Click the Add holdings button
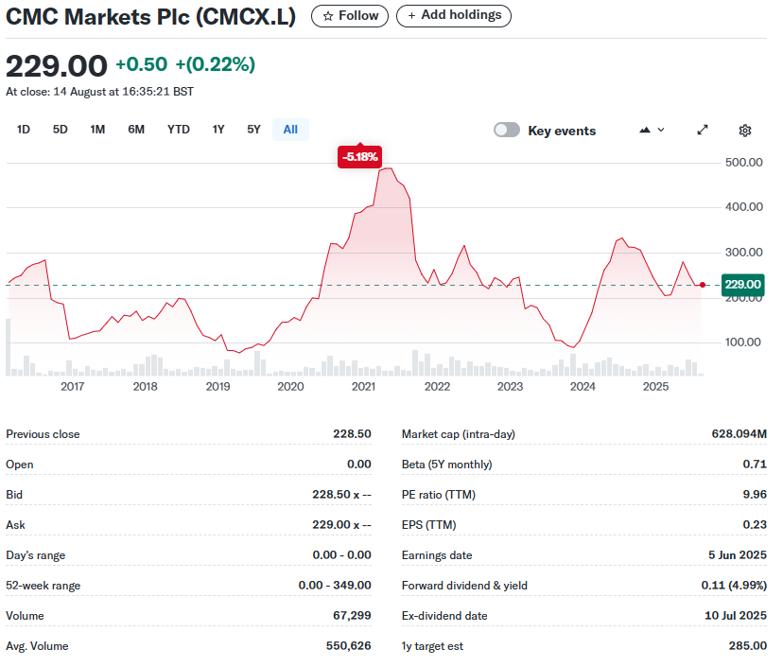Screen dimensions: 783x667 click(453, 16)
